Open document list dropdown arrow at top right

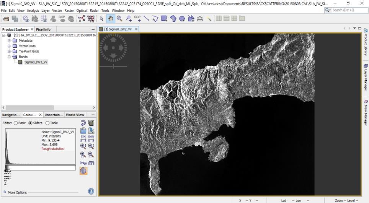[354, 28]
